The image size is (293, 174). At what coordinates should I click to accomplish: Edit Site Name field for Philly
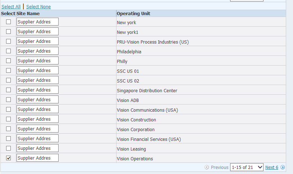pyautogui.click(x=37, y=61)
